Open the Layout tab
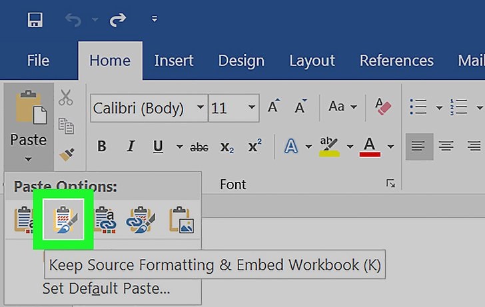Screen dimensions: 485x307 pos(312,61)
